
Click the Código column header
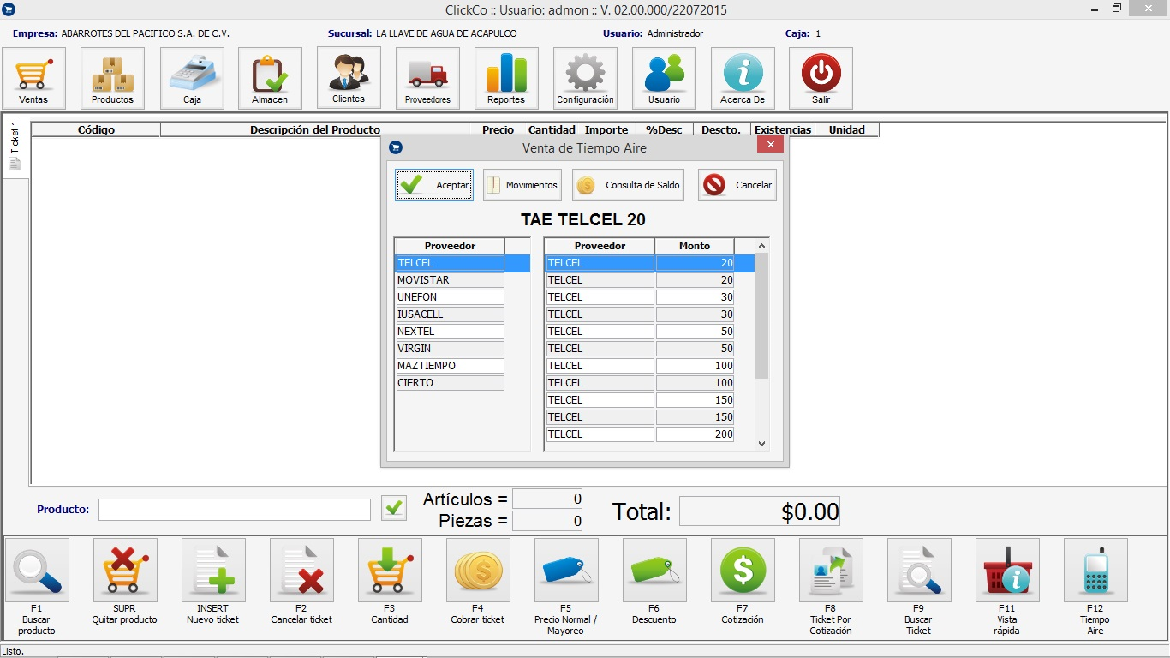coord(96,130)
